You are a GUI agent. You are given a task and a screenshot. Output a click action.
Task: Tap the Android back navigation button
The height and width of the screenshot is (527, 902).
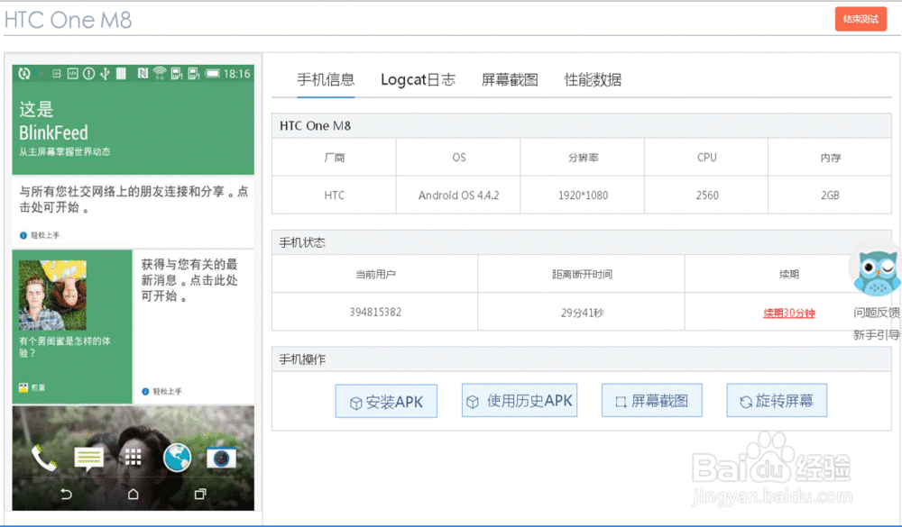66,495
